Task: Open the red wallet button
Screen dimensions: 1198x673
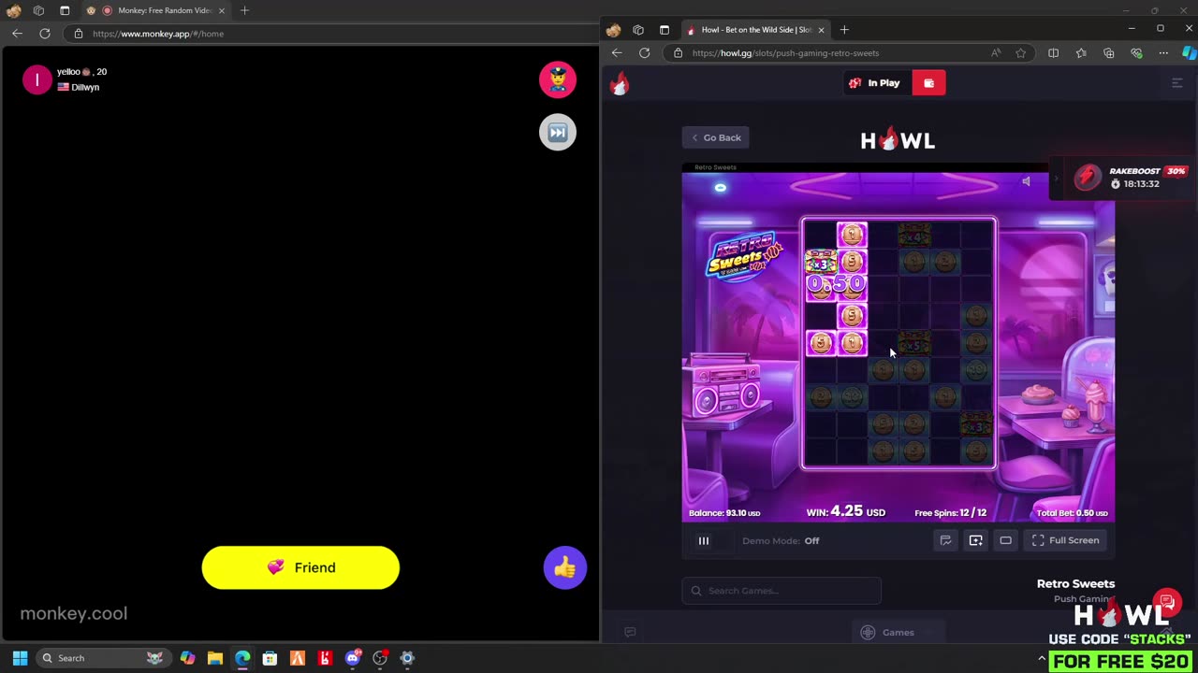Action: click(x=928, y=83)
